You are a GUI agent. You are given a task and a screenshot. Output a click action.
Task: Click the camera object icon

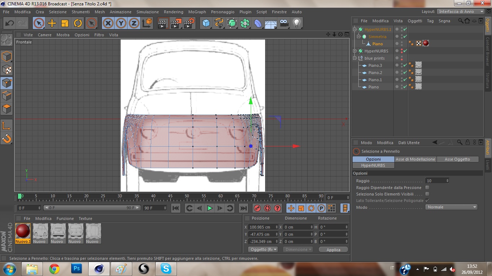[x=284, y=23]
